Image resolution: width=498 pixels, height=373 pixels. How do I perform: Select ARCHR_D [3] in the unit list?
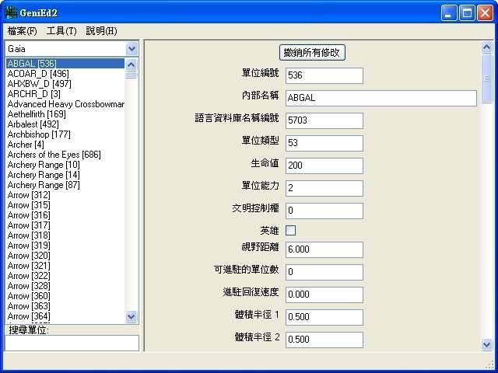pos(65,94)
